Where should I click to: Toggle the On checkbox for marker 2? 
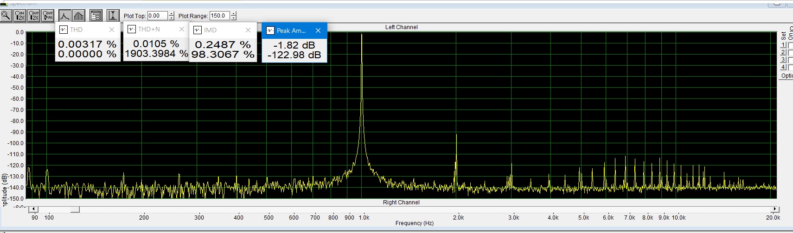tap(791, 52)
